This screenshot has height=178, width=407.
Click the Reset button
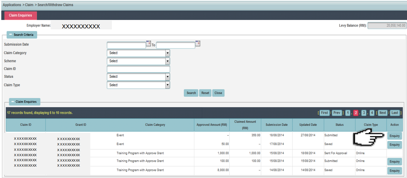click(205, 93)
